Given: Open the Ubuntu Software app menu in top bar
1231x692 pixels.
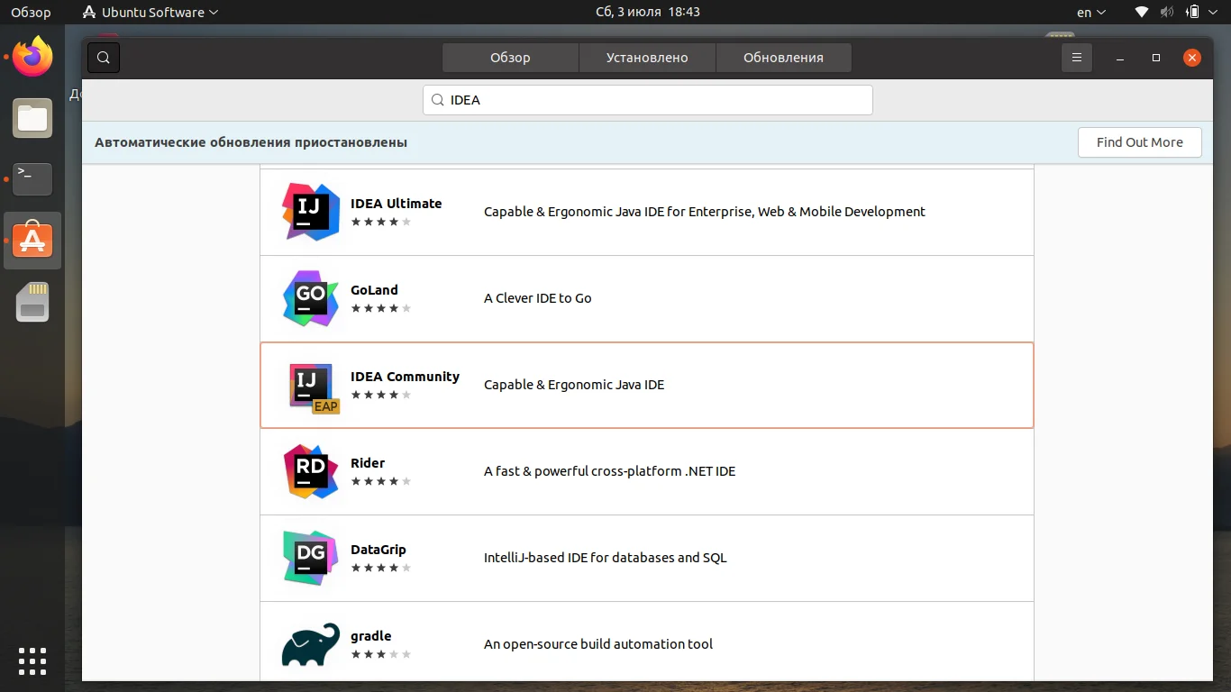Looking at the screenshot, I should [150, 13].
